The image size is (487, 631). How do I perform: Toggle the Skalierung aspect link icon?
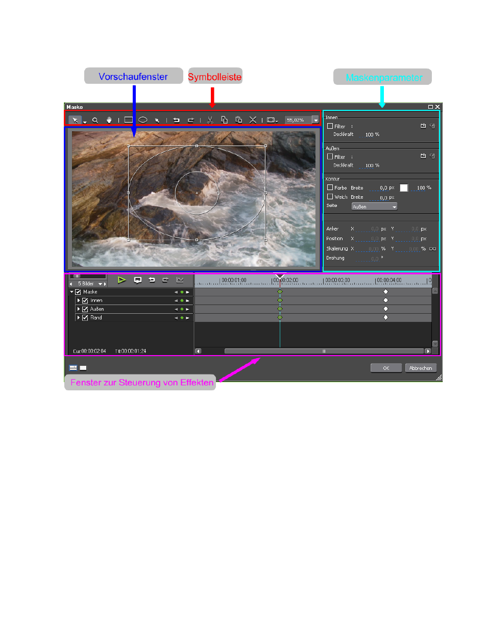click(x=432, y=249)
